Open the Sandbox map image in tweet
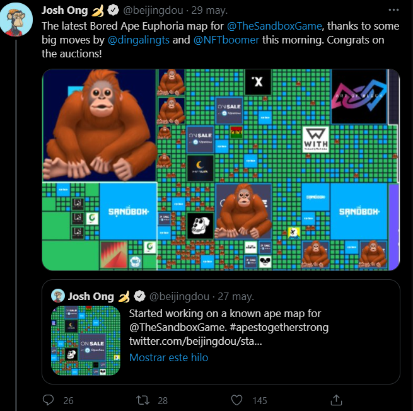The width and height of the screenshot is (413, 411). pyautogui.click(x=221, y=170)
